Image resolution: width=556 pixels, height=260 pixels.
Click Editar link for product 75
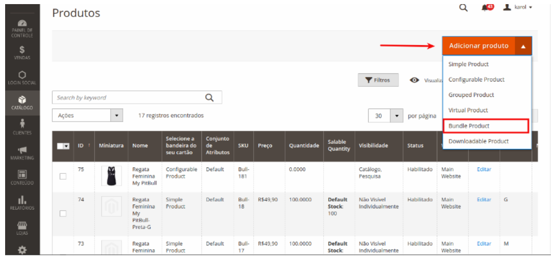point(484,169)
